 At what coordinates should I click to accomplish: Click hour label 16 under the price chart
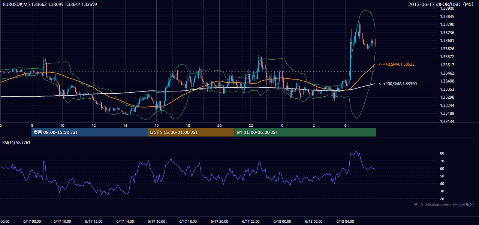click(157, 126)
